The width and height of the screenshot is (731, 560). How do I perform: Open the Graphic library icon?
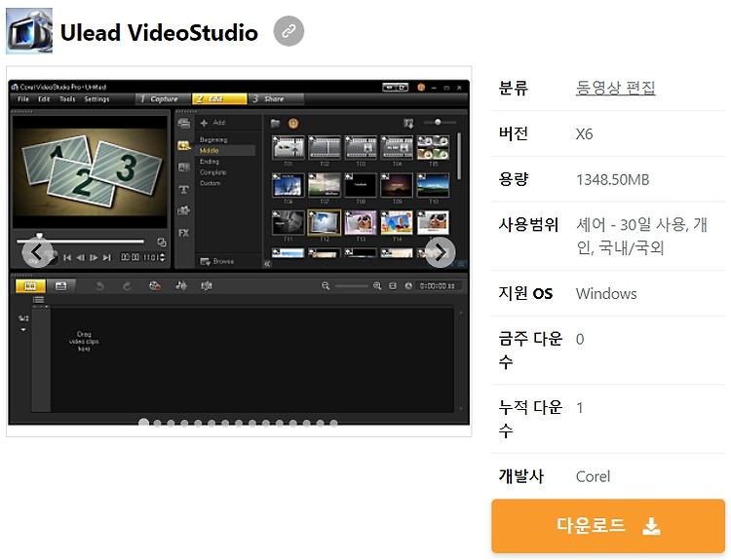183,210
